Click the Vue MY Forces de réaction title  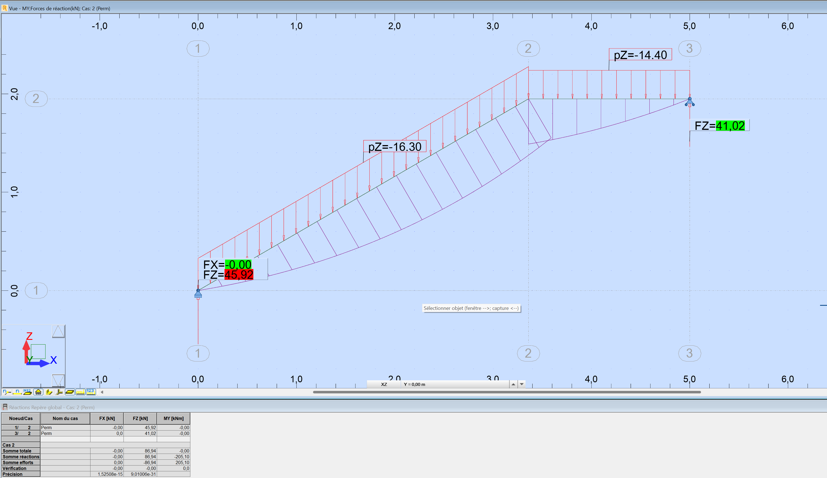click(x=59, y=8)
